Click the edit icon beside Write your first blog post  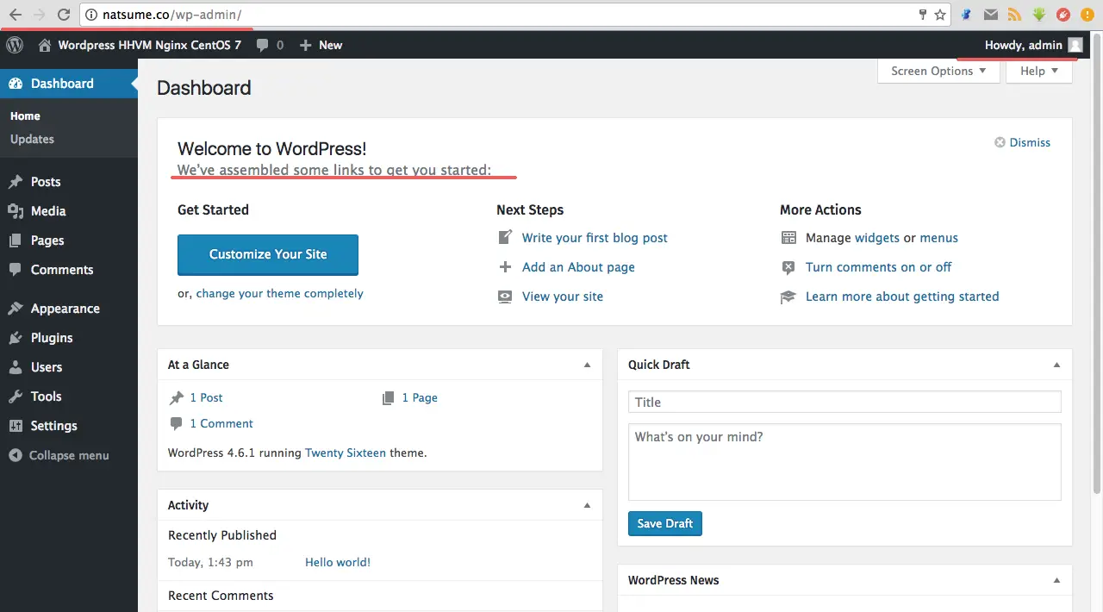(505, 238)
